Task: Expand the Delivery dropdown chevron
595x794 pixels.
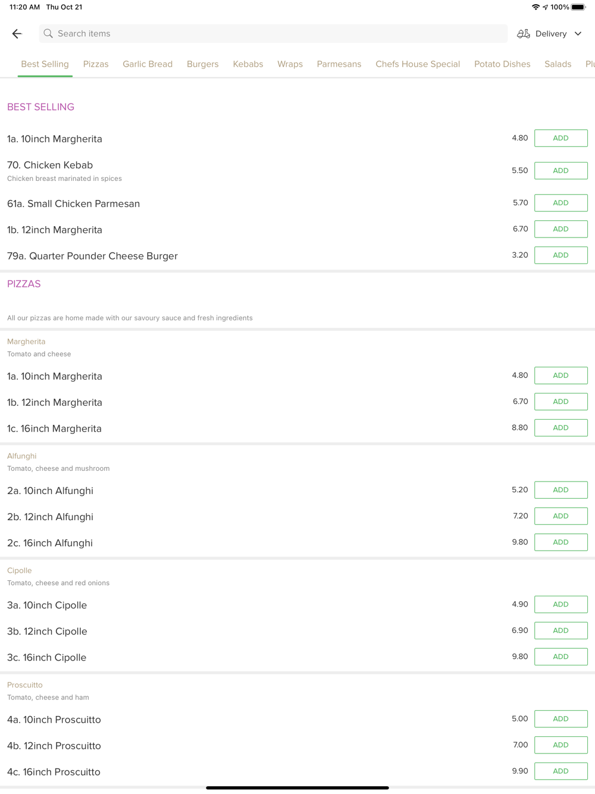Action: click(x=578, y=34)
